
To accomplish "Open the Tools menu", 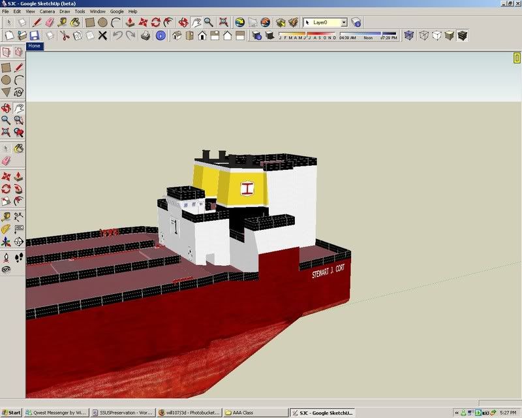I will pyautogui.click(x=80, y=11).
